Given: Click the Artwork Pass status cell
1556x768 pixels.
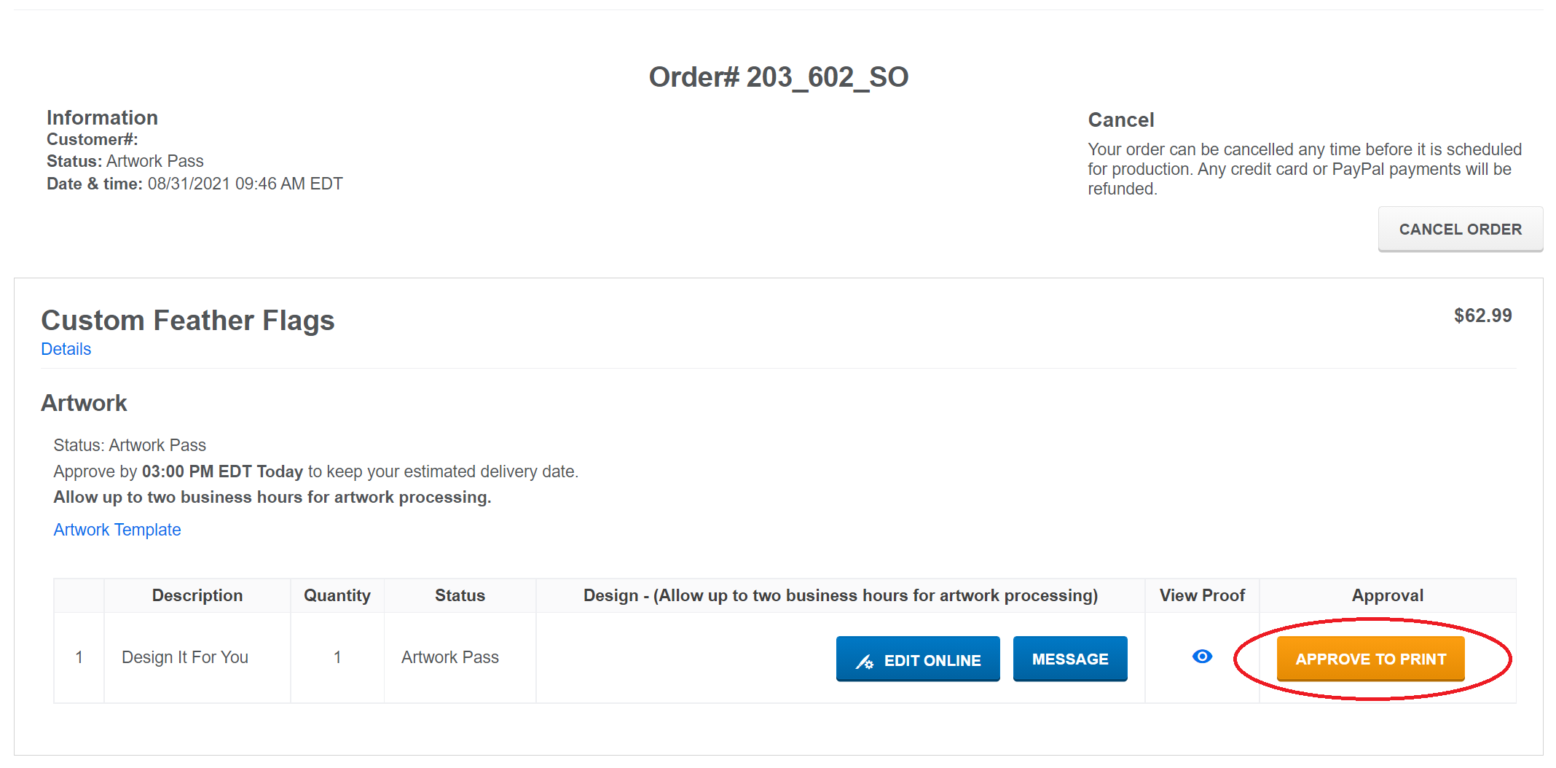Looking at the screenshot, I should click(x=450, y=657).
